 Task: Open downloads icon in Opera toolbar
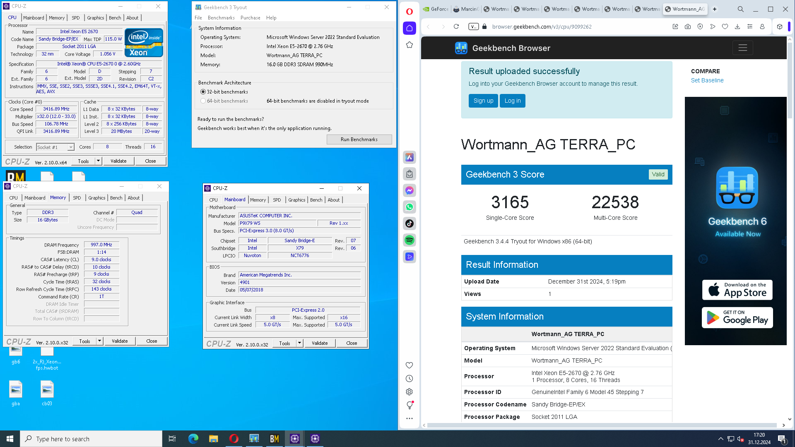(737, 26)
